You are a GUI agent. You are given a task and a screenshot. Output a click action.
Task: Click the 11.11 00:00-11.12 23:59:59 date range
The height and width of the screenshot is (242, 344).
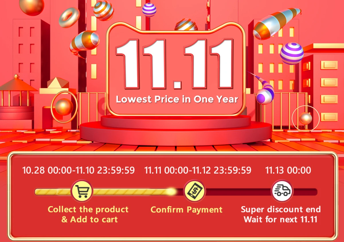click(x=198, y=170)
